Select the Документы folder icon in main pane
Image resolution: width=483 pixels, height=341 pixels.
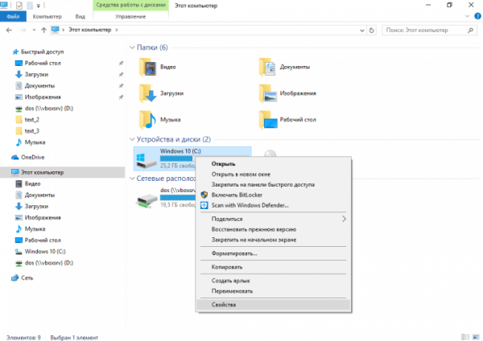click(267, 67)
